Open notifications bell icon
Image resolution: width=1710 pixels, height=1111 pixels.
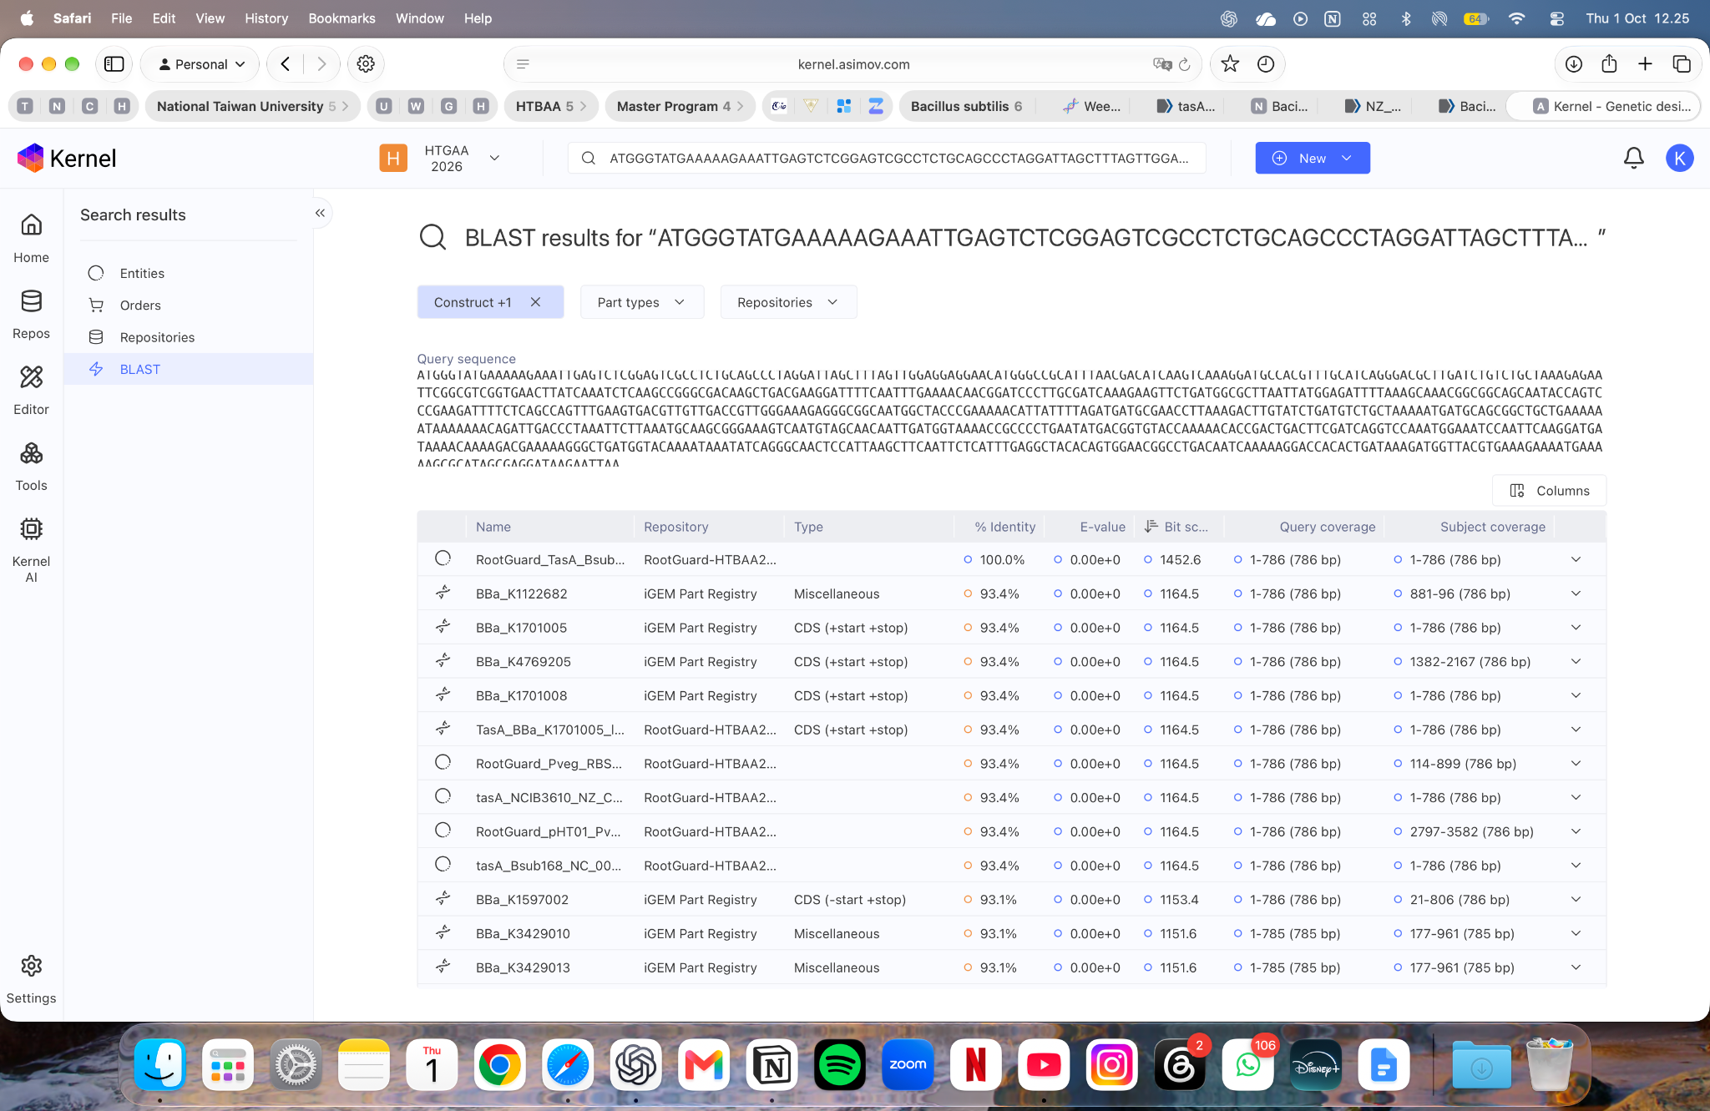1633,158
